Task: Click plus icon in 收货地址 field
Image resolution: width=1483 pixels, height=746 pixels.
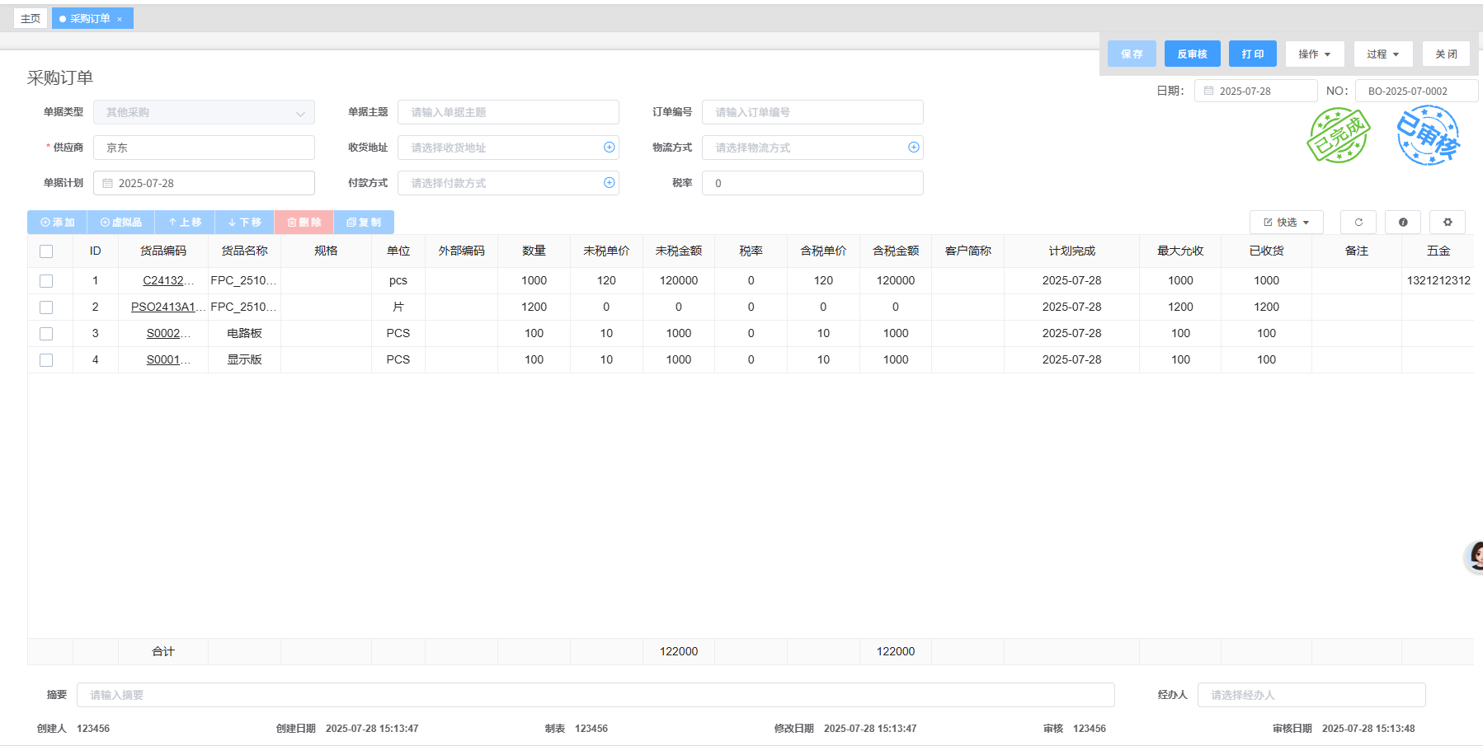Action: click(609, 148)
